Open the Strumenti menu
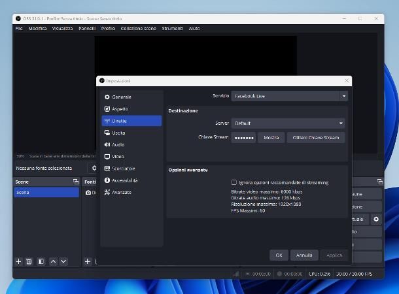The width and height of the screenshot is (399, 294). (173, 29)
